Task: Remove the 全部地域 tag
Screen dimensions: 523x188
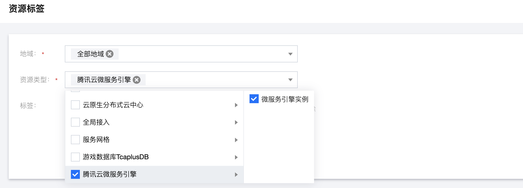Action: [110, 54]
